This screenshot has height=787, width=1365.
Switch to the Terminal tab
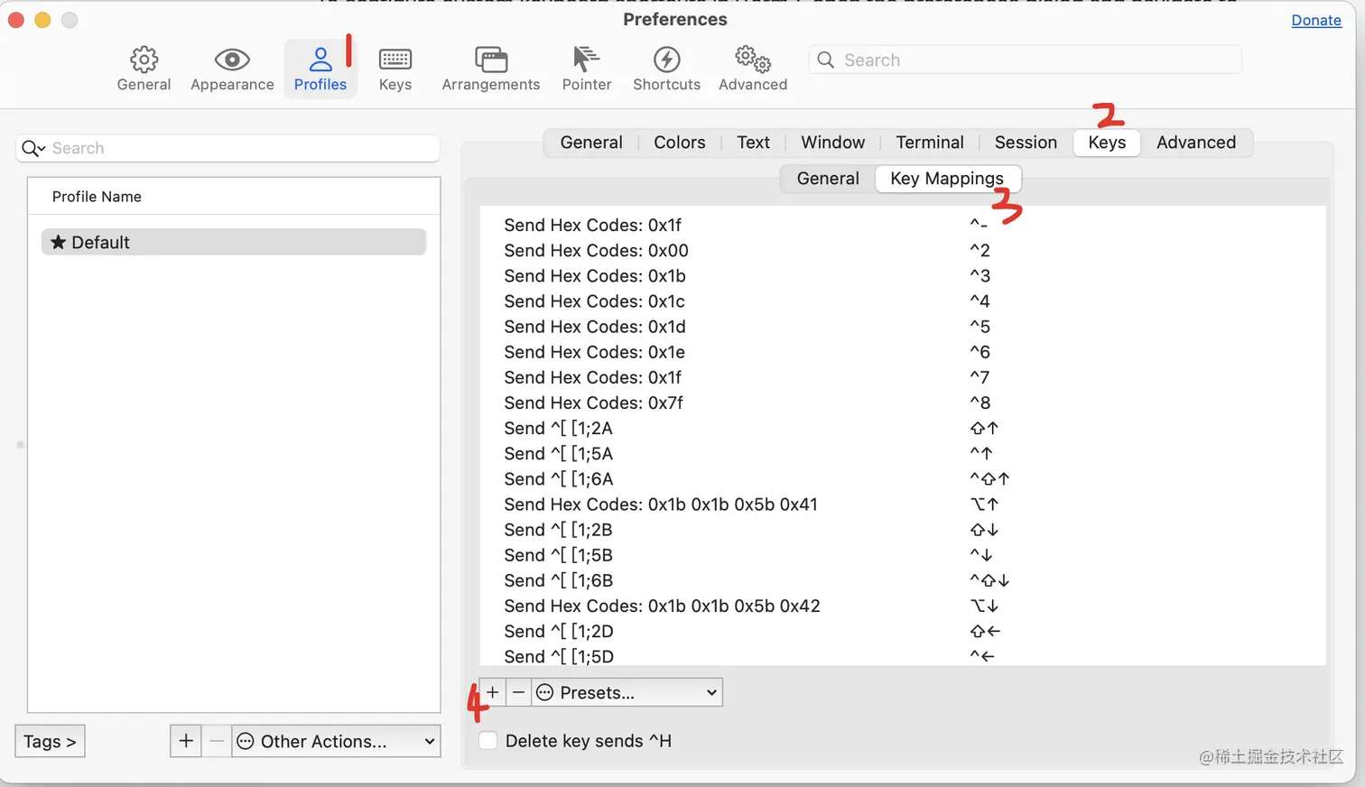(930, 143)
